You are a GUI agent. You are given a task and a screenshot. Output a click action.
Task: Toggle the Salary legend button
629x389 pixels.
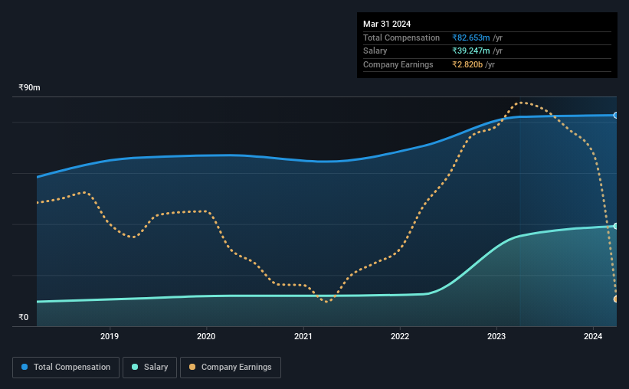tap(149, 368)
